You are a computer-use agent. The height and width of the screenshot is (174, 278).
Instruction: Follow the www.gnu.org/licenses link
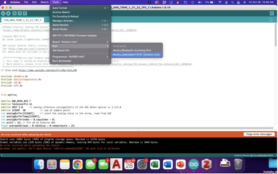28,49
